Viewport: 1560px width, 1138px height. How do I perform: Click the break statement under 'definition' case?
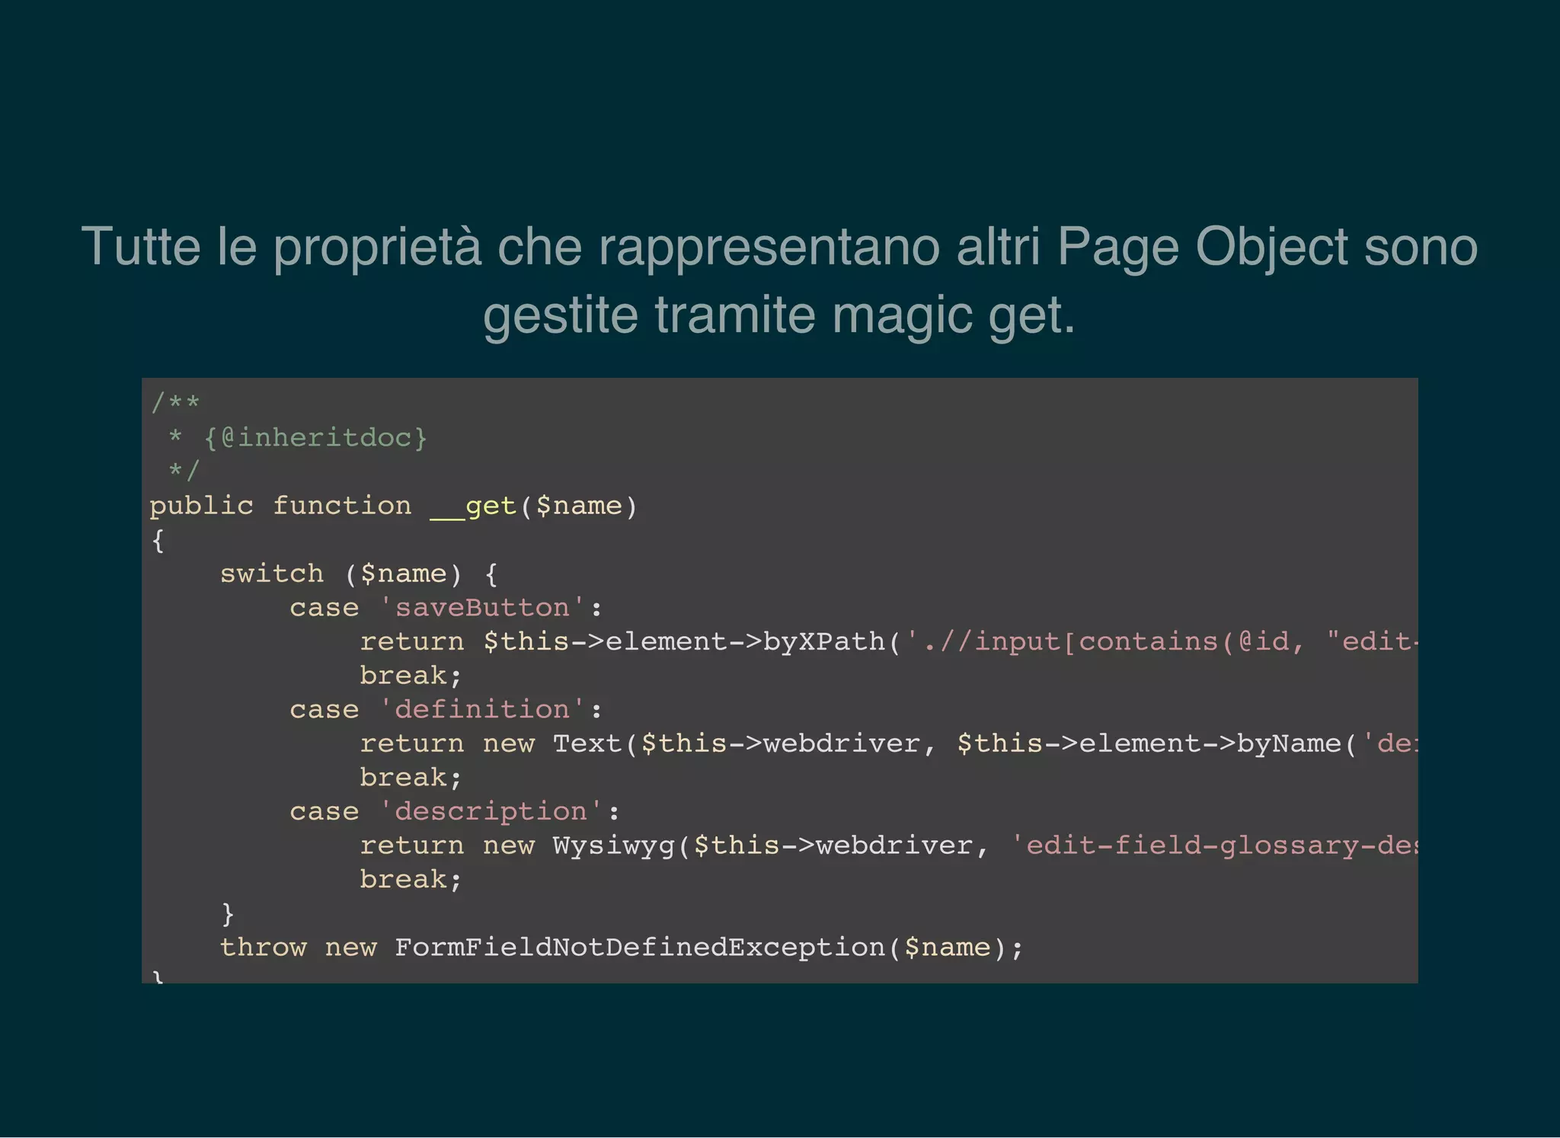(x=411, y=778)
